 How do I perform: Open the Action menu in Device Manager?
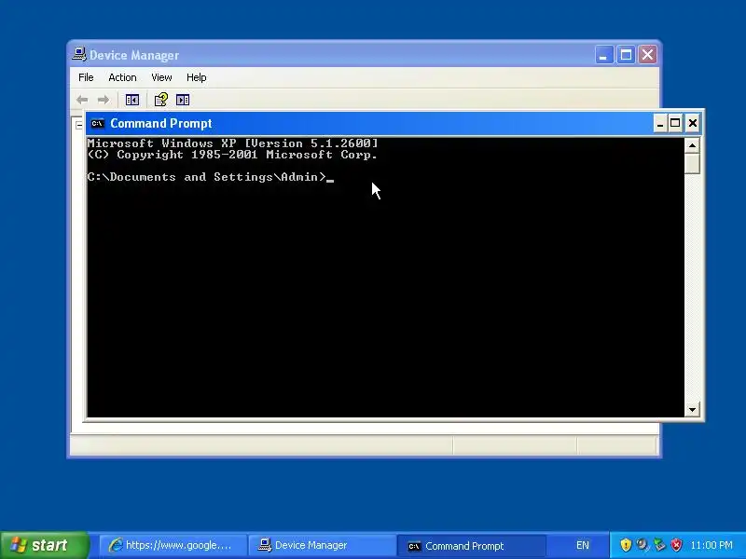pyautogui.click(x=122, y=77)
